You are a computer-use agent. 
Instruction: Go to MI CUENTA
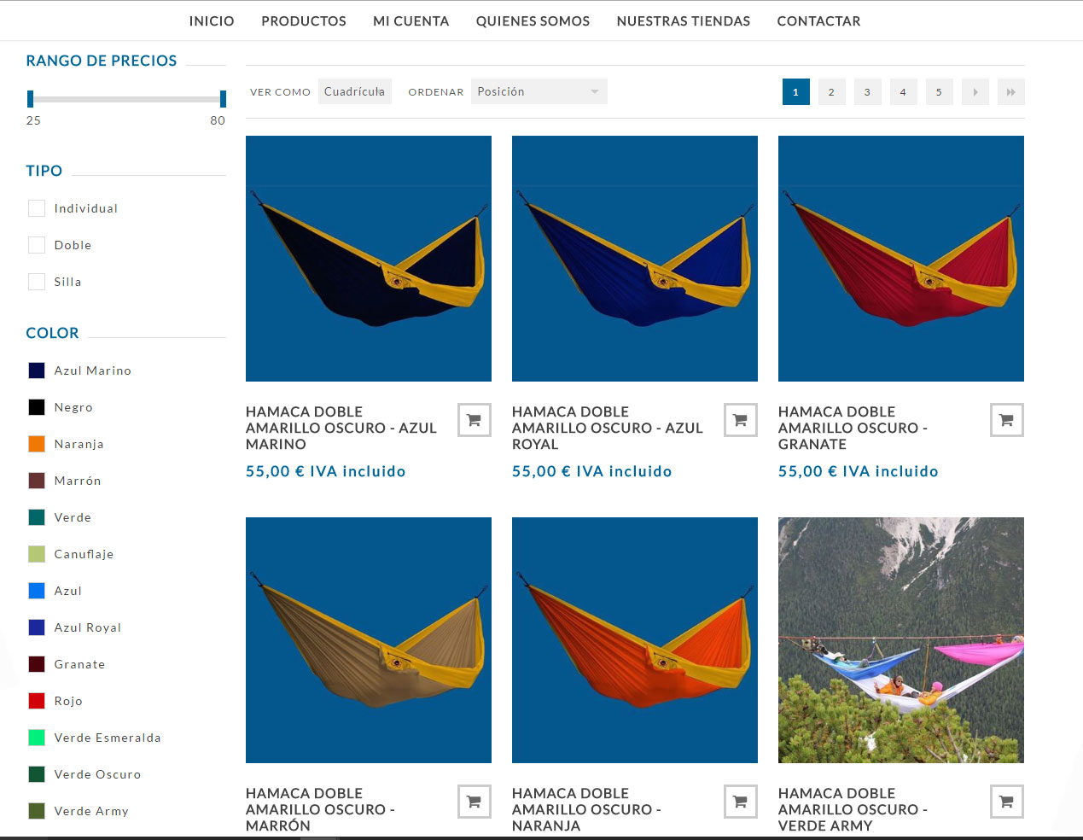pos(410,21)
